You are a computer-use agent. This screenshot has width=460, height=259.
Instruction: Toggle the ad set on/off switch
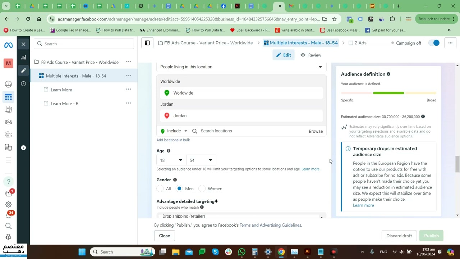[434, 43]
